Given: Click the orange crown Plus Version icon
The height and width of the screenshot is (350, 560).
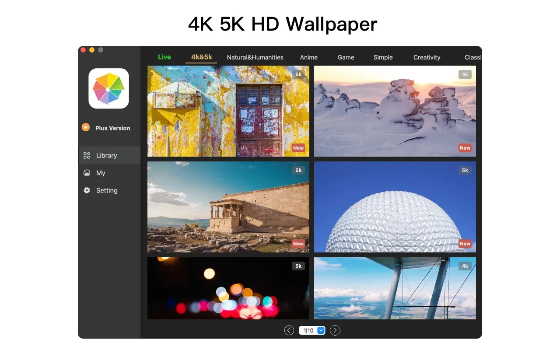Looking at the screenshot, I should click(x=86, y=127).
